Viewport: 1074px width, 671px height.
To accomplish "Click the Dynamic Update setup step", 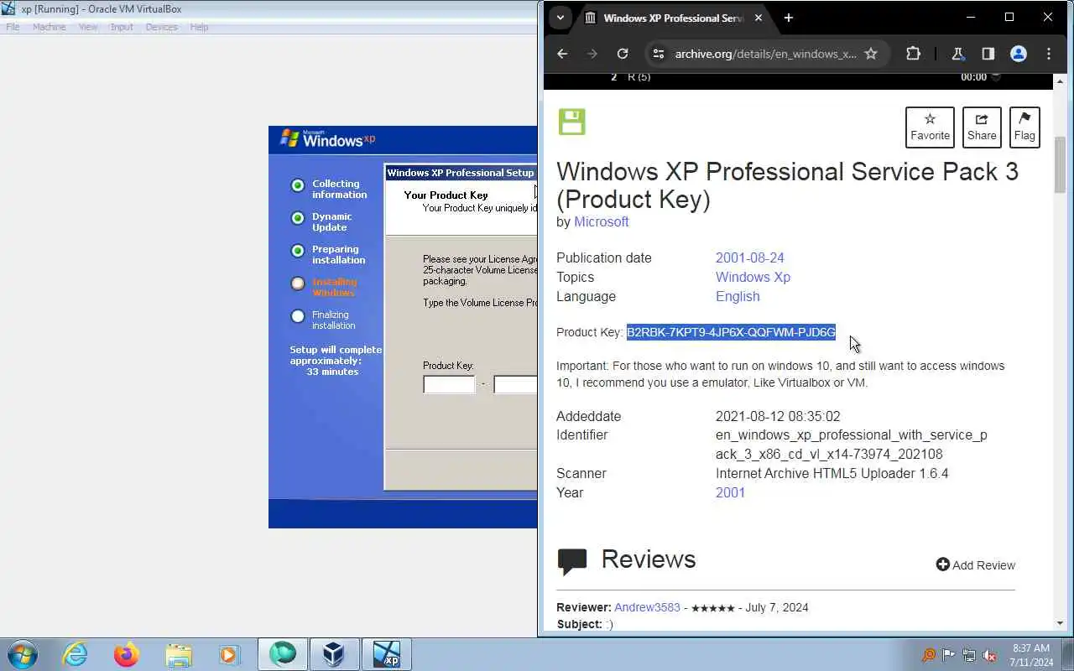I will 322,221.
